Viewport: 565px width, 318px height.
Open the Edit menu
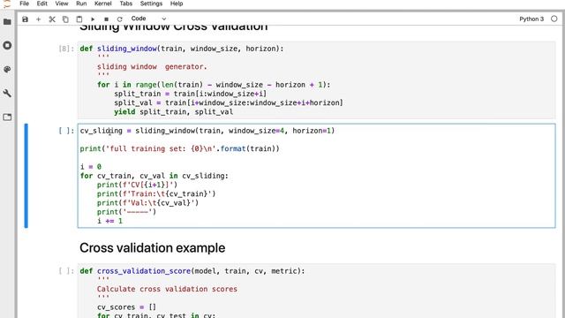(41, 4)
